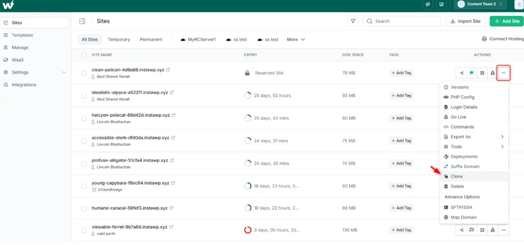Check the viewable-ferret site checkbox
Image resolution: width=524 pixels, height=245 pixels.
(x=84, y=230)
